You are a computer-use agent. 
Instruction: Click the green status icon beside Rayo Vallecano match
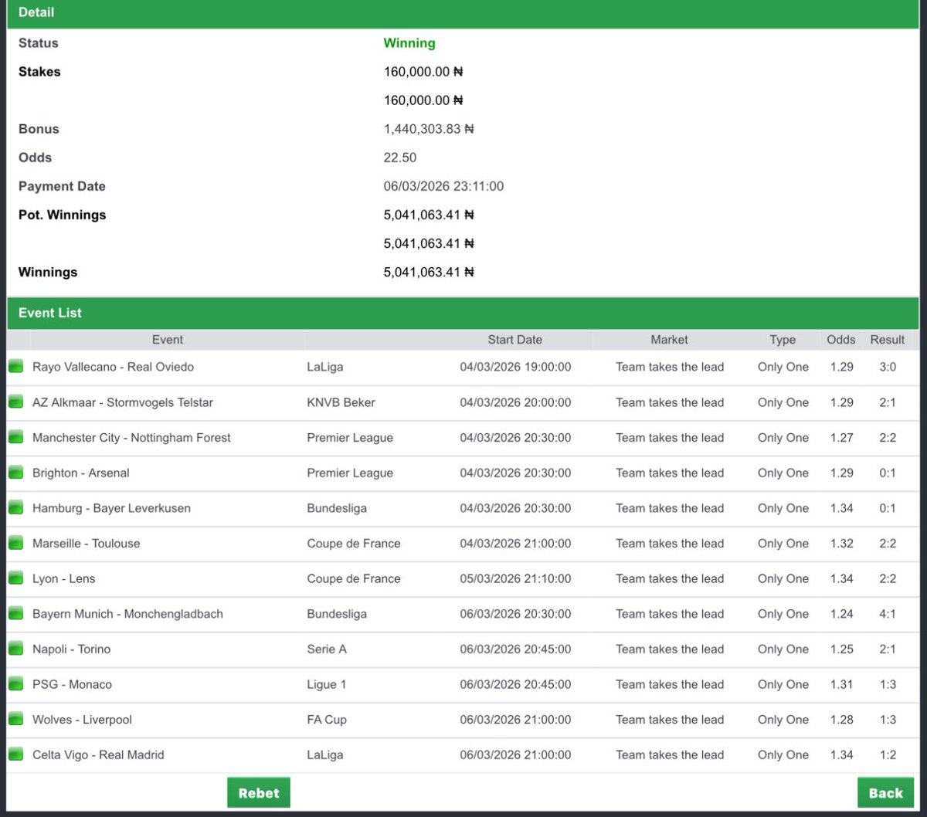(x=15, y=367)
